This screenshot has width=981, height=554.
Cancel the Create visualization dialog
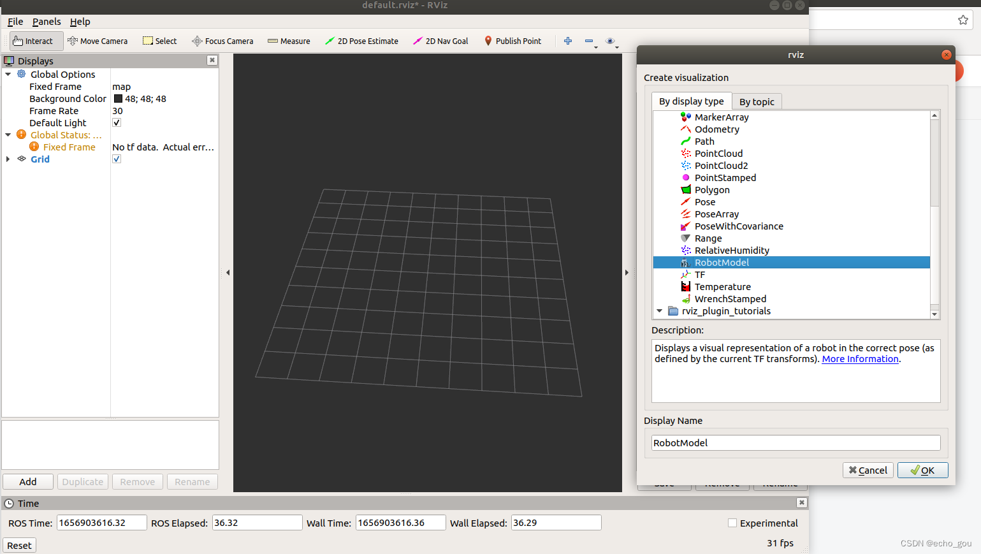point(868,470)
